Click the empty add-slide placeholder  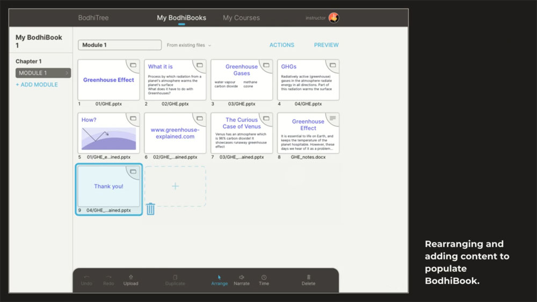click(175, 186)
